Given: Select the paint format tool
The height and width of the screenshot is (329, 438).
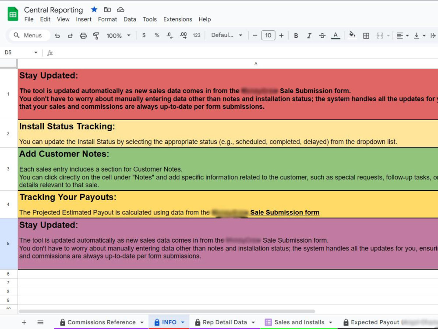Looking at the screenshot, I should point(96,36).
